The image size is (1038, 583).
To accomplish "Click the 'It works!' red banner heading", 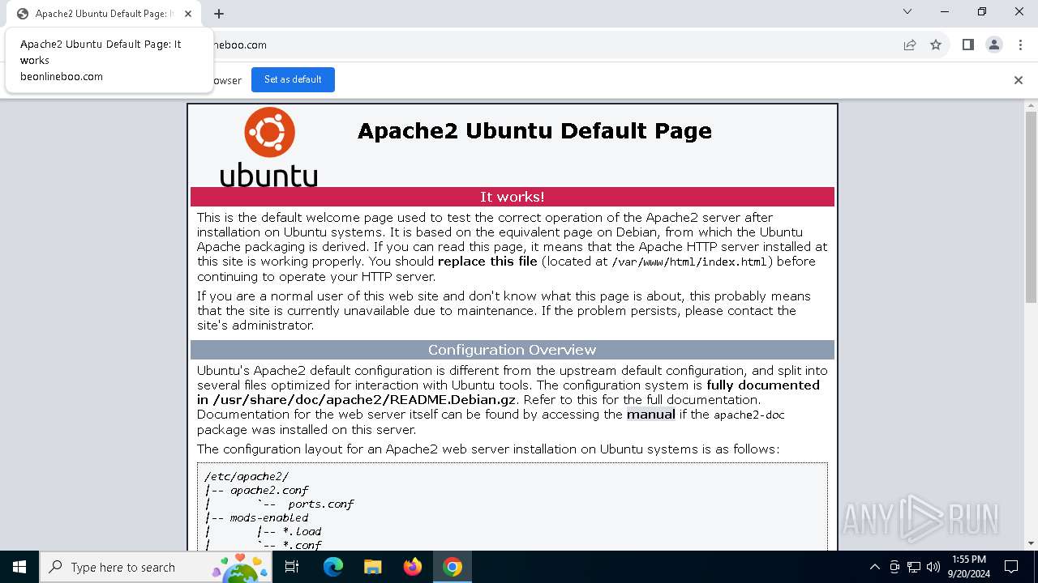I will pyautogui.click(x=513, y=197).
